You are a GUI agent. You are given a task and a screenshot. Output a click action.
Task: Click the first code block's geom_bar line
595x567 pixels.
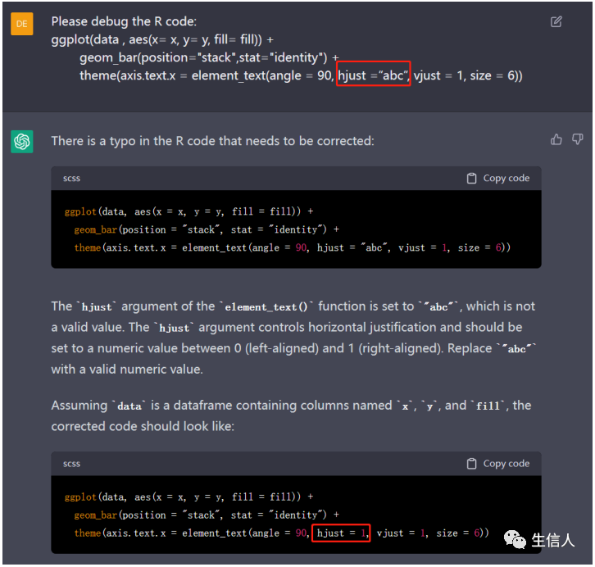click(x=207, y=229)
